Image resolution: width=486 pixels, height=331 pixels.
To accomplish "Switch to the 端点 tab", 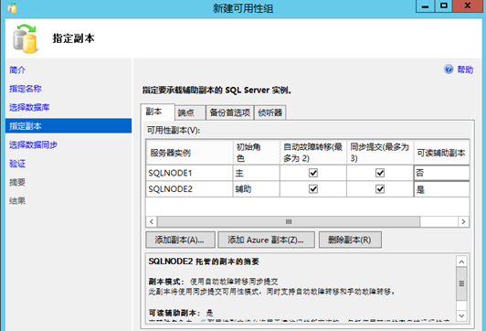I will click(x=190, y=112).
